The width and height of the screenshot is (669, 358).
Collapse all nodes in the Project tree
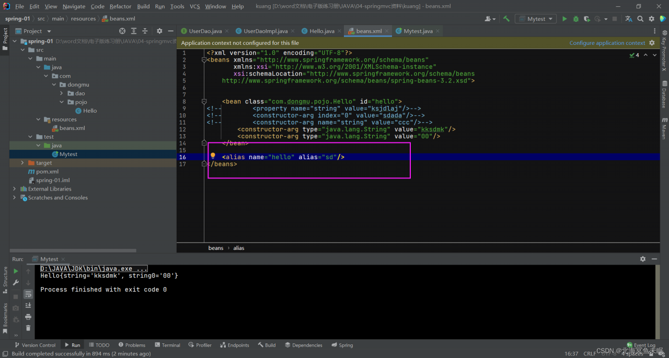(x=145, y=31)
